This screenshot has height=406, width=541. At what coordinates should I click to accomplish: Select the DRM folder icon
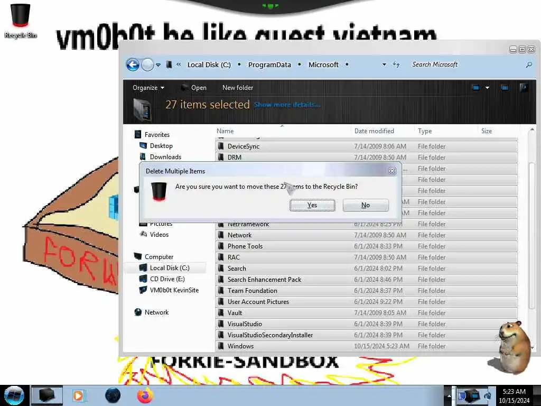(x=221, y=157)
